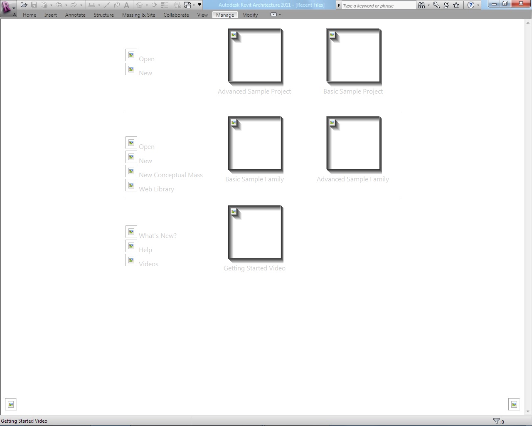Toggle the ribbon minimize button after Modify tab

273,15
